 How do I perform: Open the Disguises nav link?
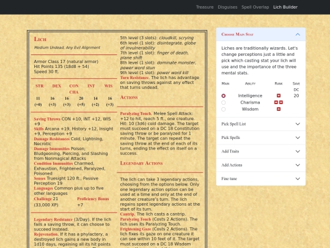point(227,7)
